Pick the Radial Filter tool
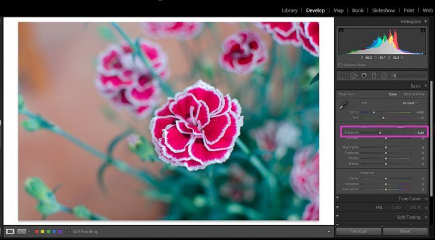This screenshot has height=240, width=435. pyautogui.click(x=384, y=76)
